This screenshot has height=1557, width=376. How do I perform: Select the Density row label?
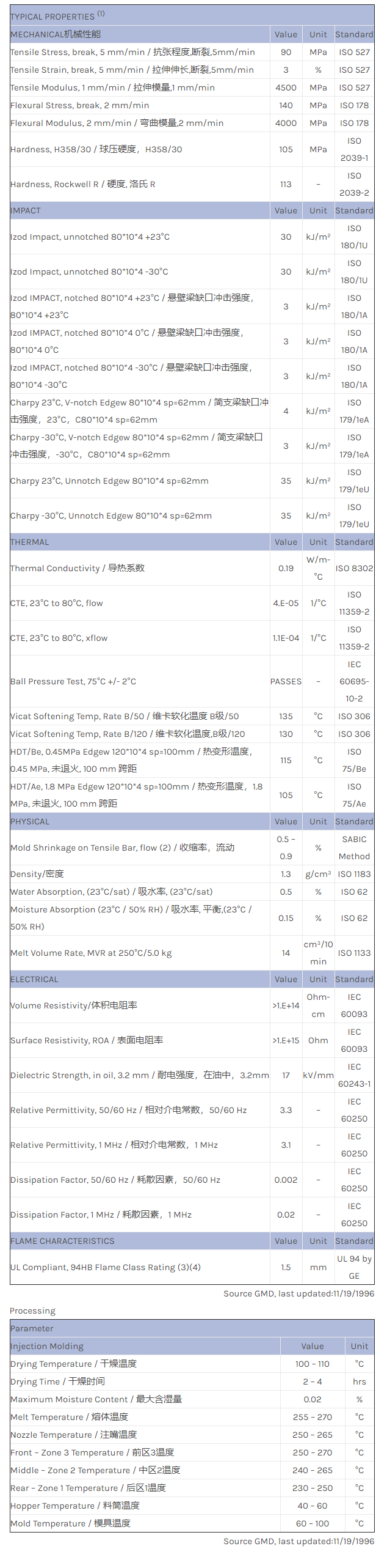pos(37,874)
